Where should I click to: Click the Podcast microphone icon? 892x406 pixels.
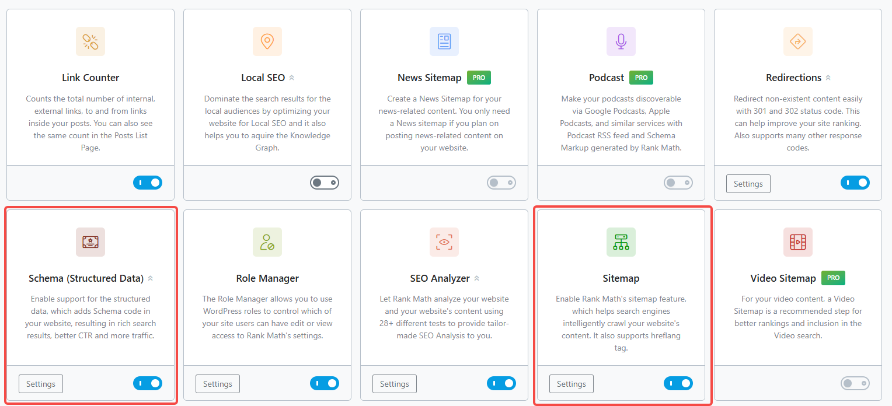[621, 41]
